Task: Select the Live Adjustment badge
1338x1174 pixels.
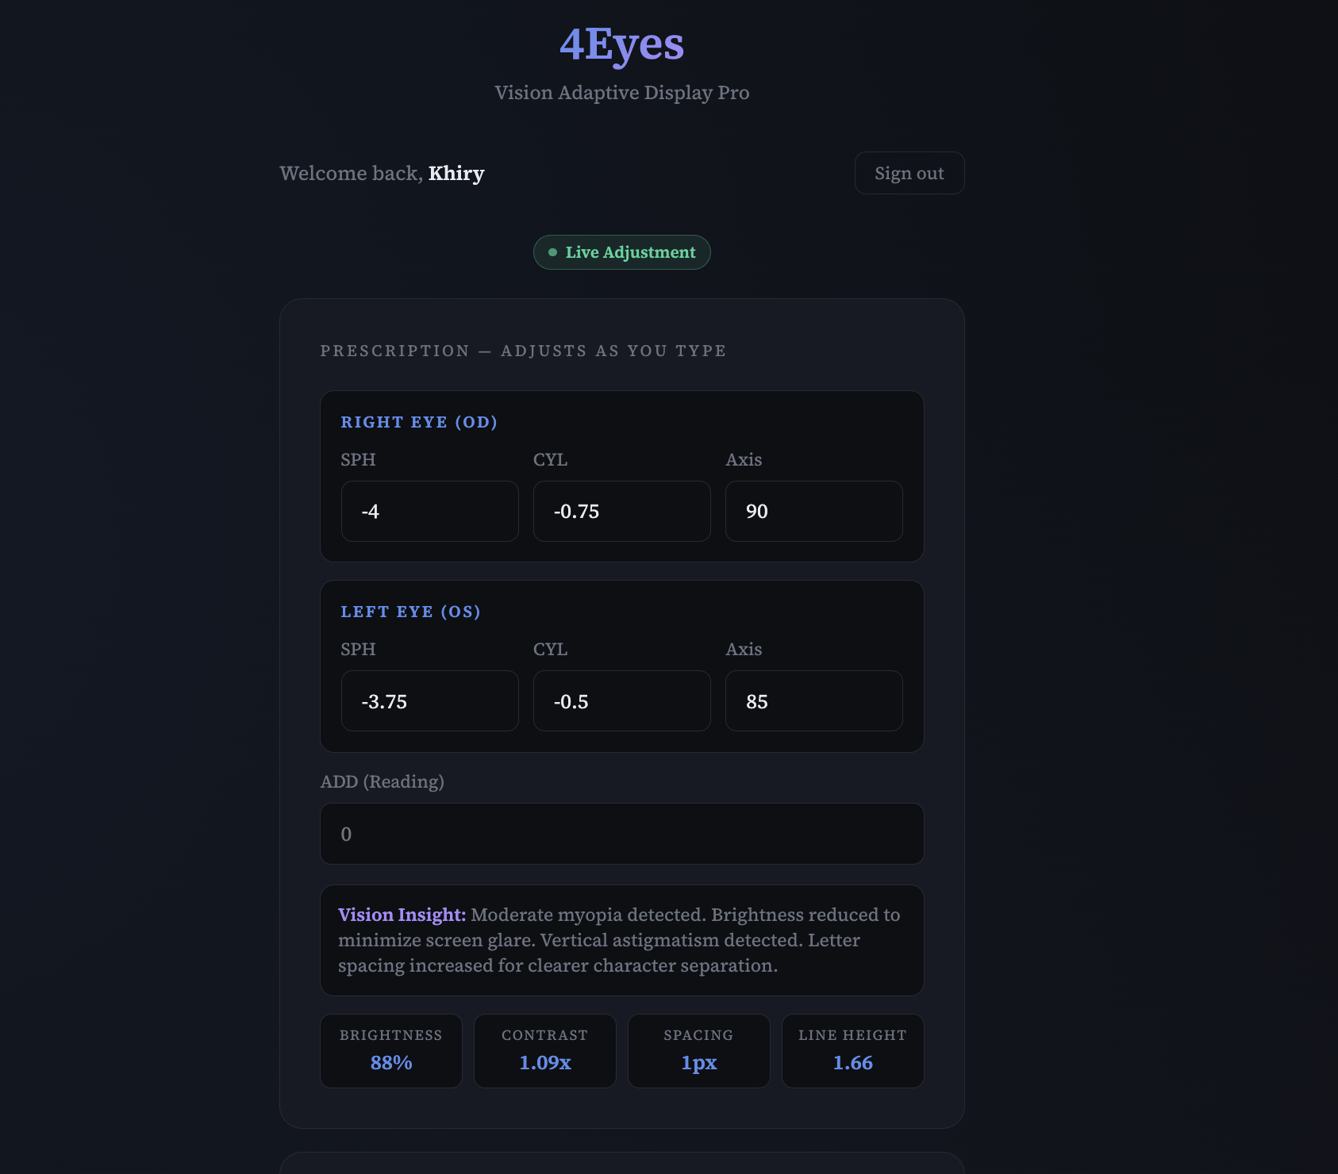Action: pyautogui.click(x=622, y=252)
